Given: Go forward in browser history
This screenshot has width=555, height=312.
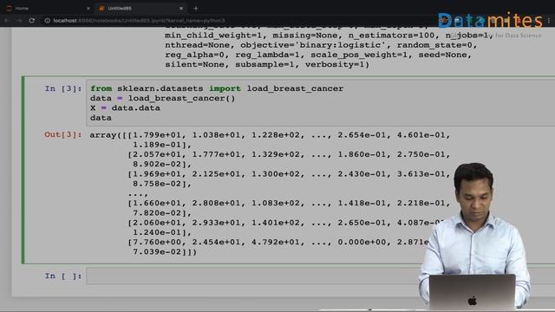Looking at the screenshot, I should pos(19,21).
